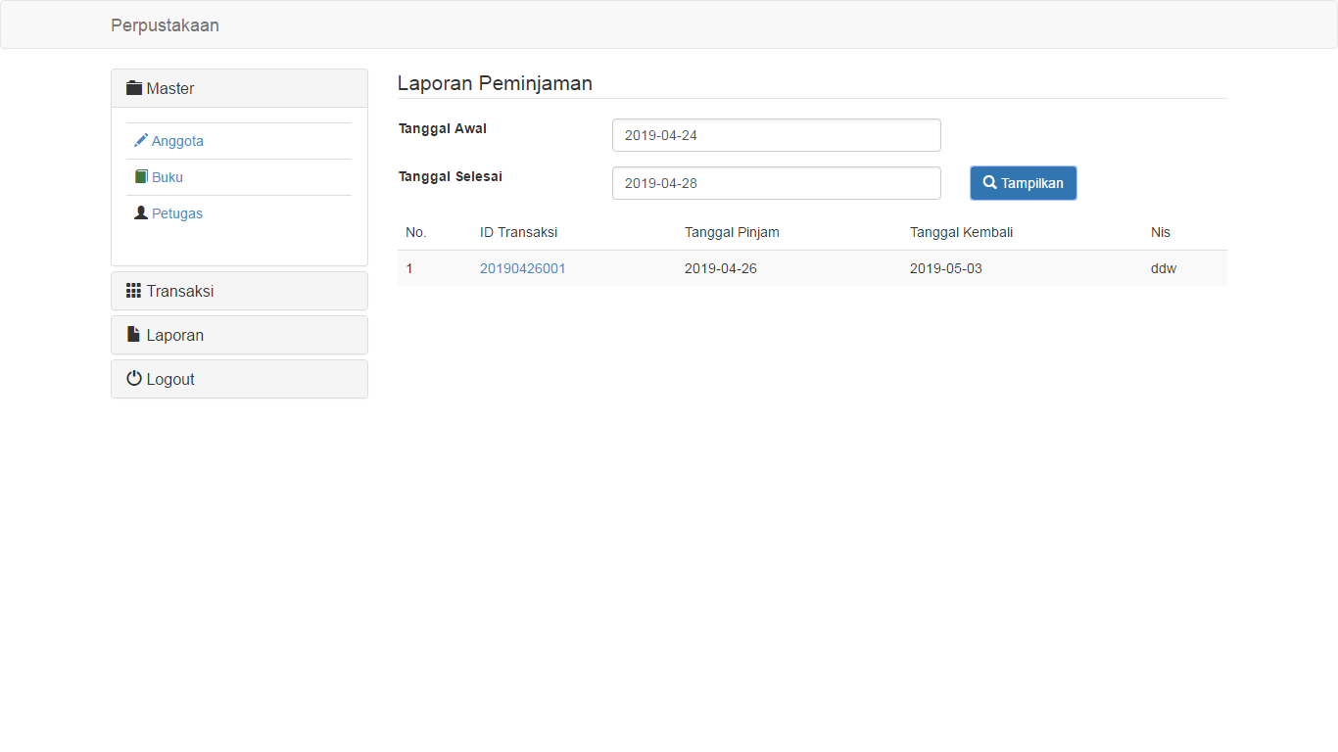Click the person icon next to Petugas
This screenshot has width=1338, height=752.
pos(141,212)
